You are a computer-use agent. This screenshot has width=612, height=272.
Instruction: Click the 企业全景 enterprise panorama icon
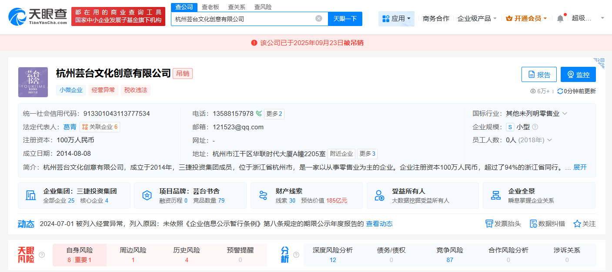click(x=495, y=195)
